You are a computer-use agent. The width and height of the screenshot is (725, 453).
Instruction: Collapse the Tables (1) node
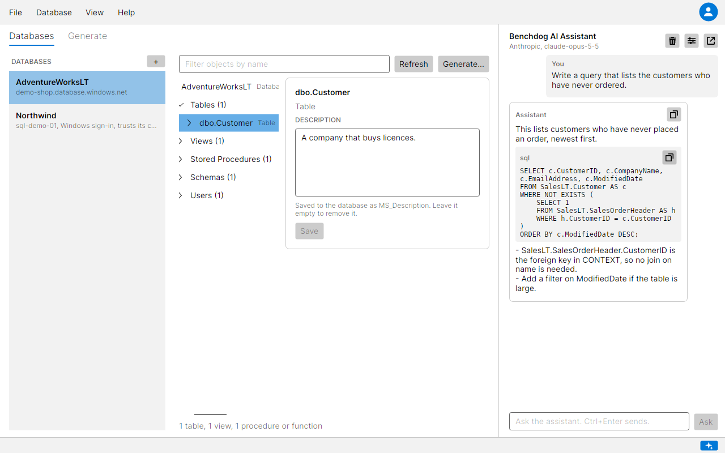click(181, 105)
